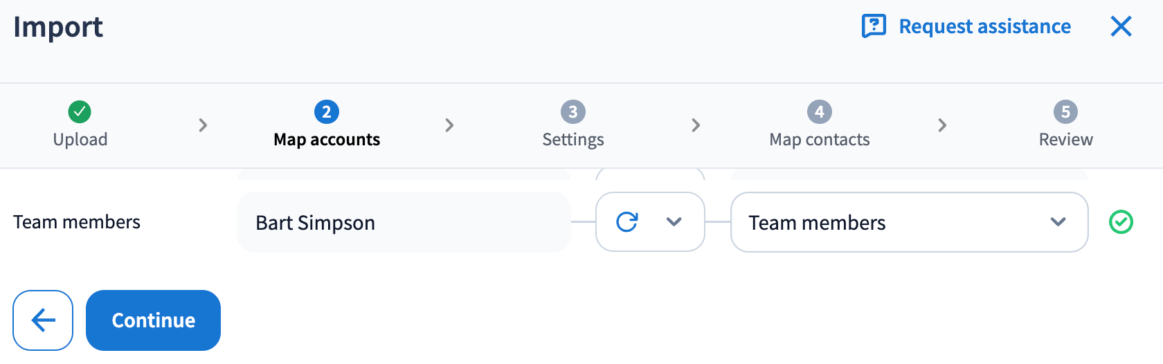Click the Review step label
The height and width of the screenshot is (364, 1163).
1065,139
